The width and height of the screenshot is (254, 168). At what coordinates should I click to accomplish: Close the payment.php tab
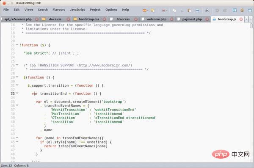[x=207, y=19]
